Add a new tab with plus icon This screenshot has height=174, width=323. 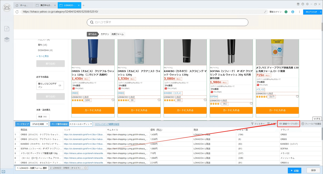83,5
